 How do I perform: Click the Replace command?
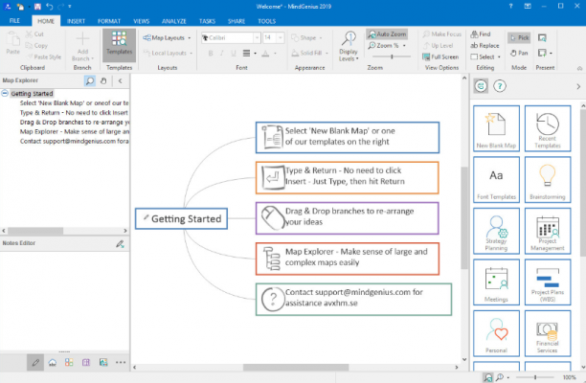point(485,46)
